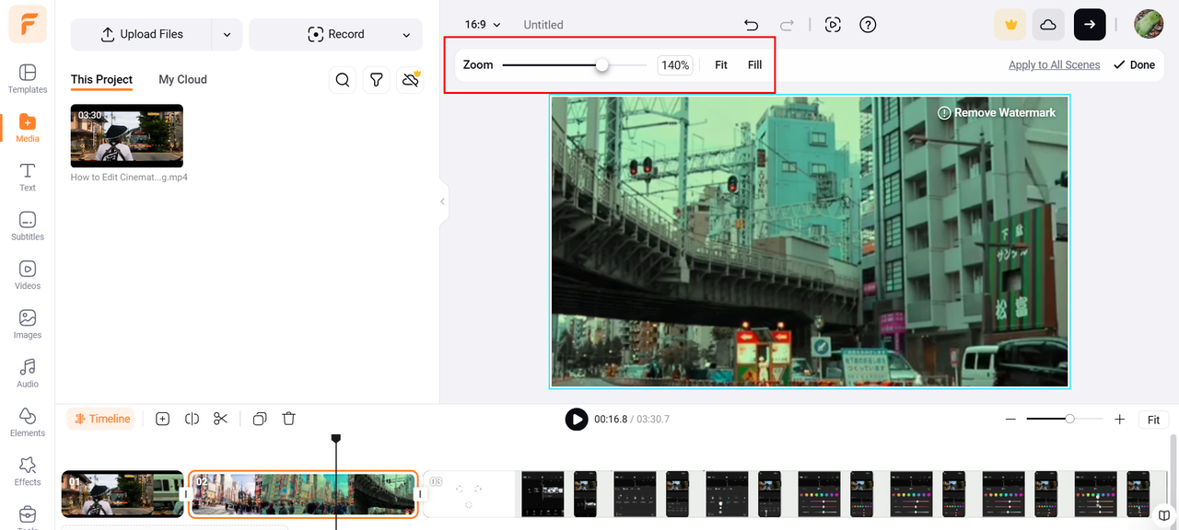The height and width of the screenshot is (530, 1179).
Task: Click the export arrow button
Action: pos(1090,25)
